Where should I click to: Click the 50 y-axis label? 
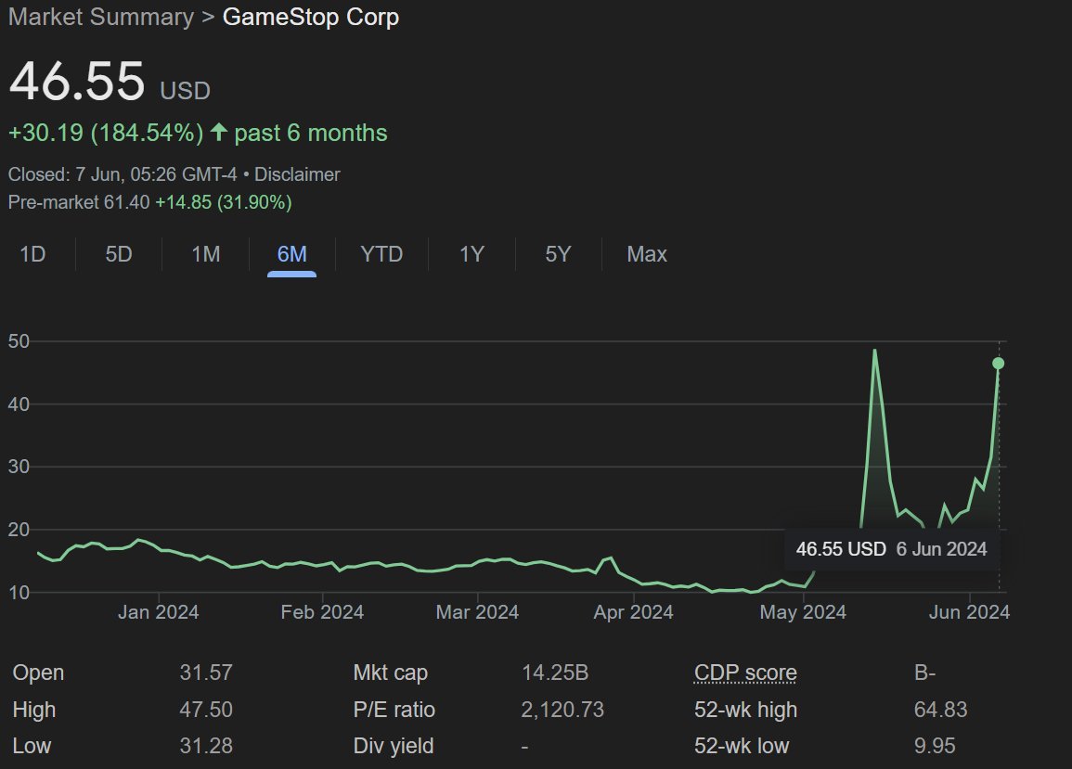point(19,341)
